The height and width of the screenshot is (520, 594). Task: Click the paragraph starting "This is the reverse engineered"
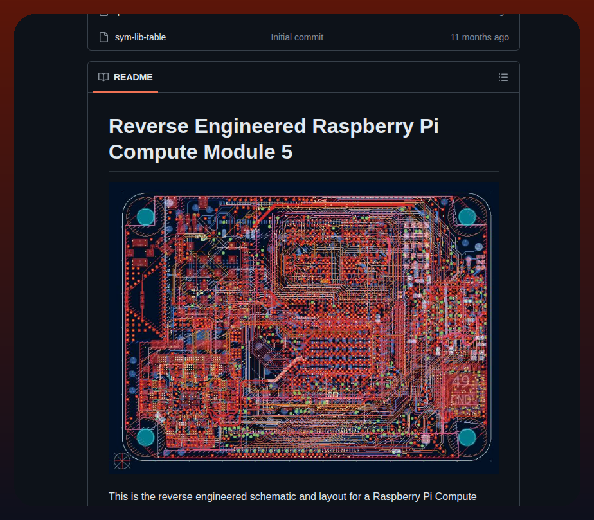coord(292,496)
